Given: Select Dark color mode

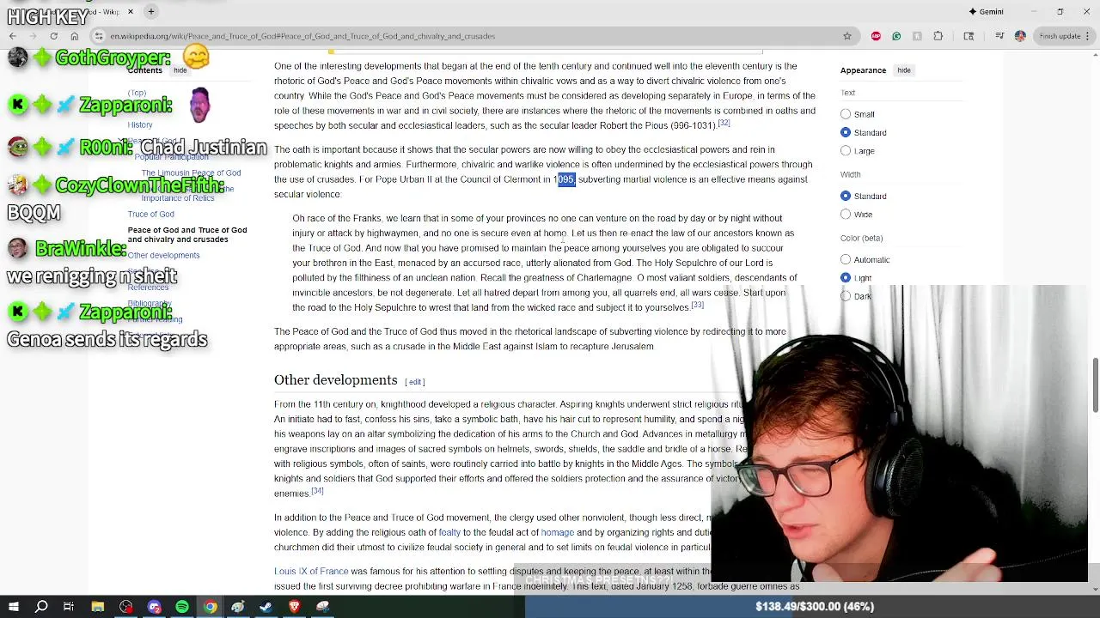Looking at the screenshot, I should pos(846,295).
